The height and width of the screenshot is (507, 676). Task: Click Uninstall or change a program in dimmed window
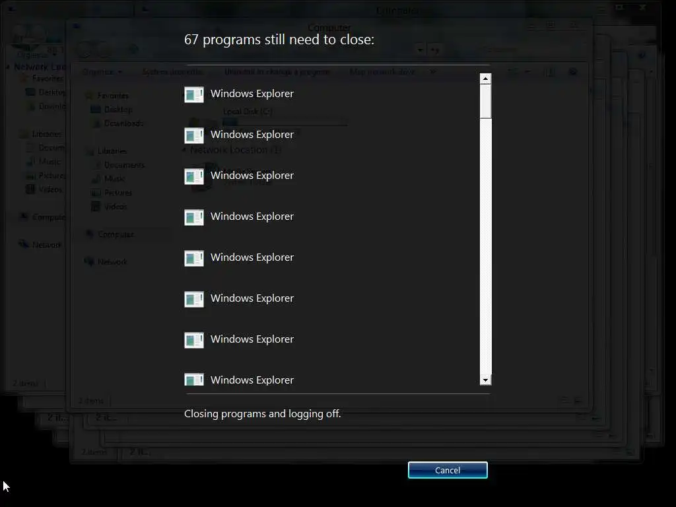click(277, 72)
